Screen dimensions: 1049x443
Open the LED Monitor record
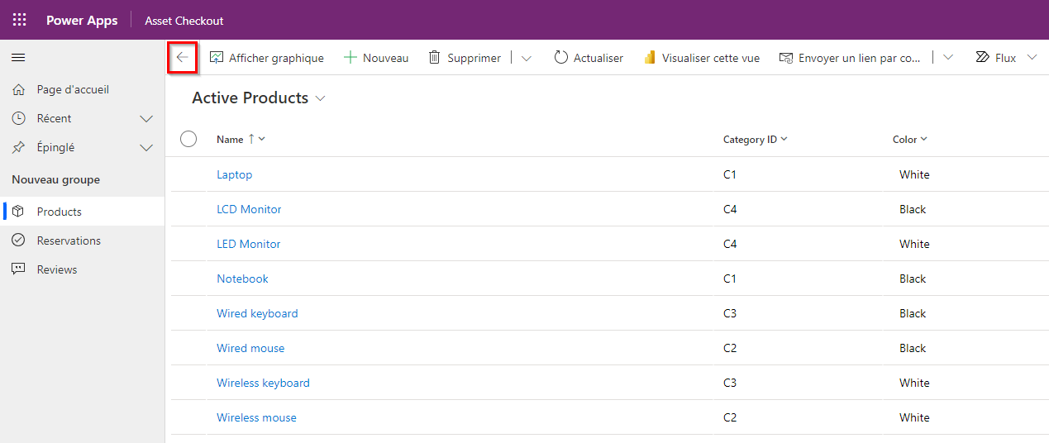point(248,244)
